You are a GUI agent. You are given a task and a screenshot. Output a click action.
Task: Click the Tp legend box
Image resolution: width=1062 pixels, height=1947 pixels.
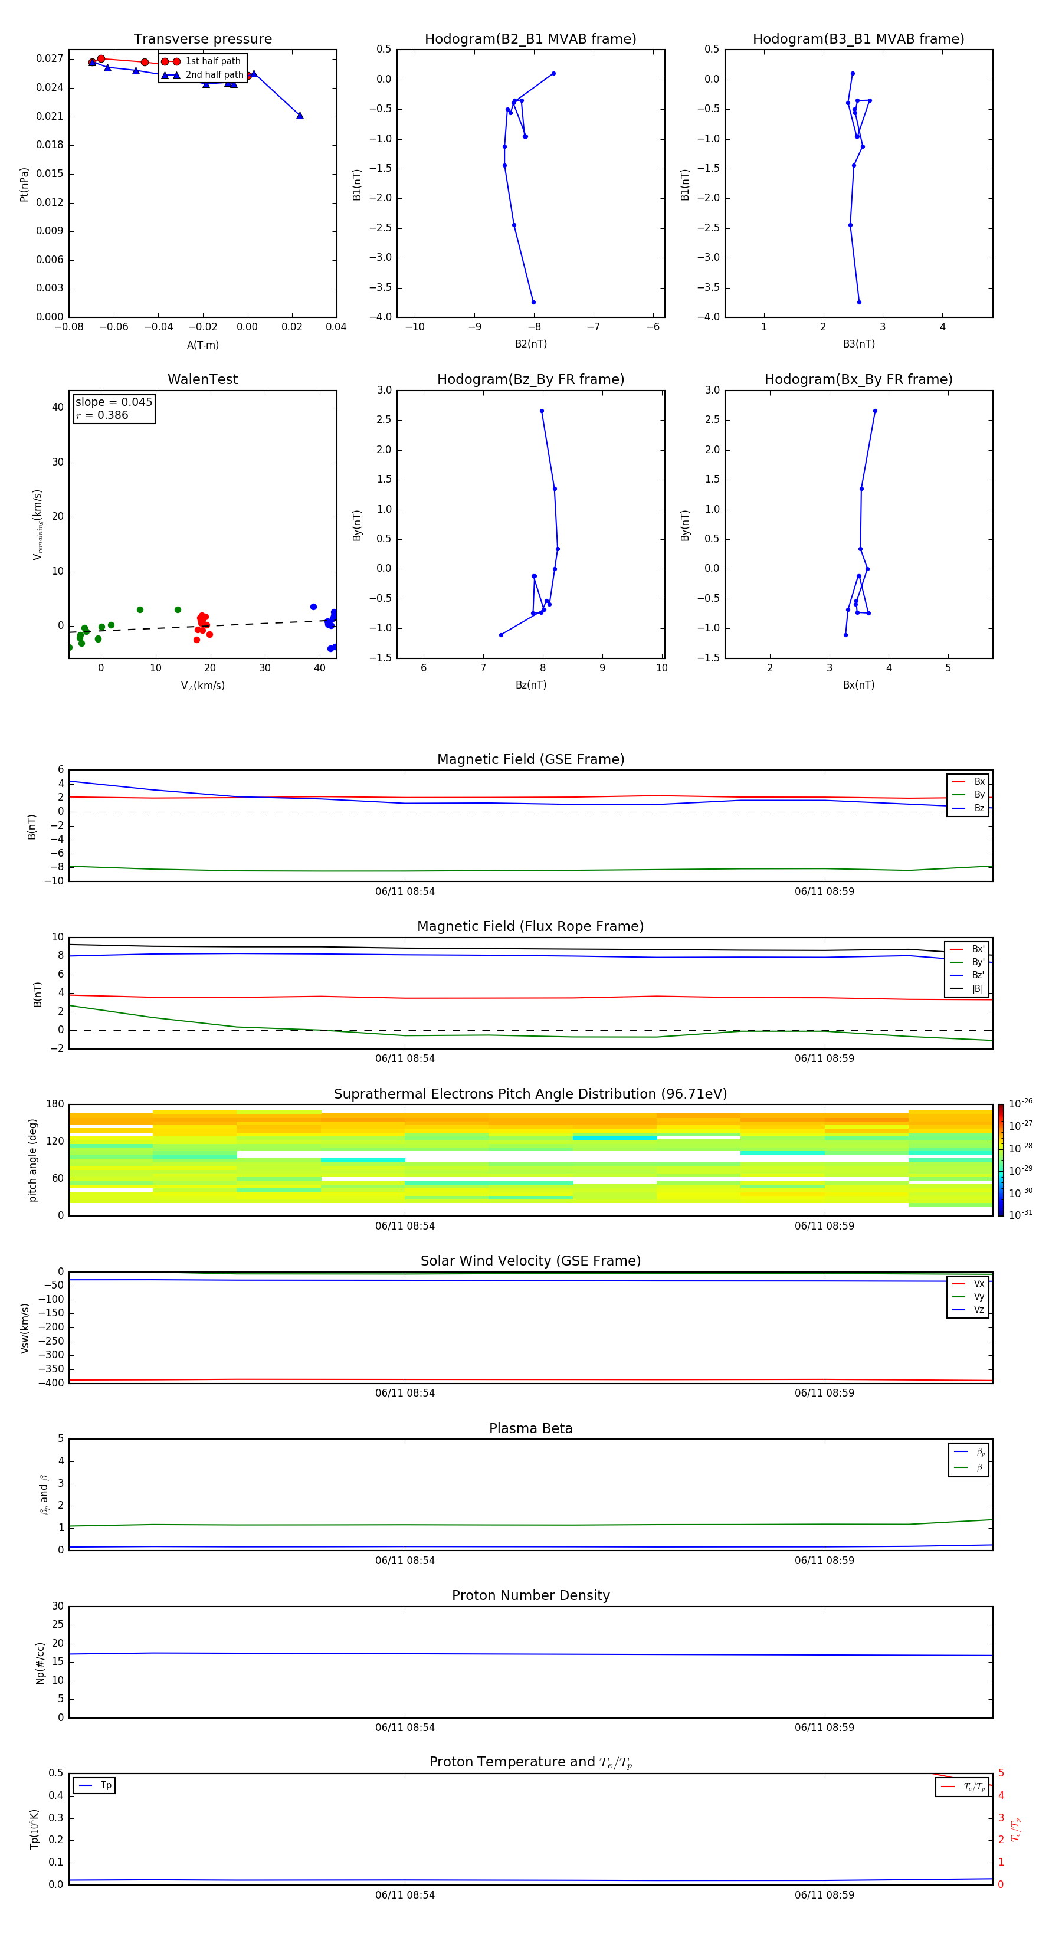94,1786
